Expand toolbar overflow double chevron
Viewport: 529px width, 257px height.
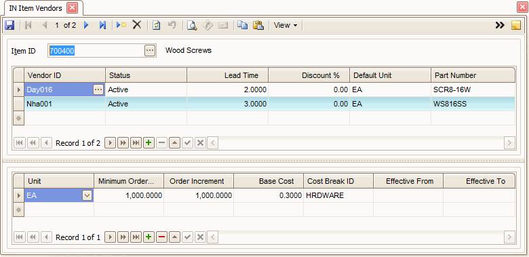click(500, 25)
